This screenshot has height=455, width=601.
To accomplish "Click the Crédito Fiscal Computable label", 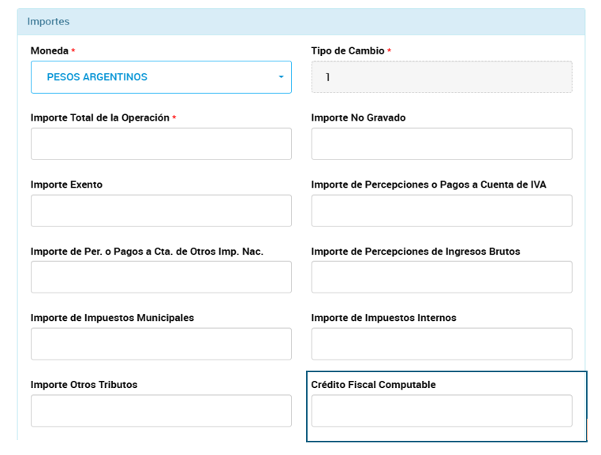I will tap(373, 385).
